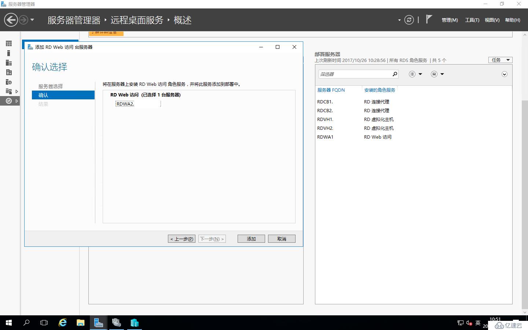Open the saved queries dropdown
This screenshot has height=330, width=528.
pos(437,74)
